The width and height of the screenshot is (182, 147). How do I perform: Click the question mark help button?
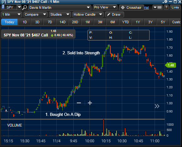coord(166,8)
